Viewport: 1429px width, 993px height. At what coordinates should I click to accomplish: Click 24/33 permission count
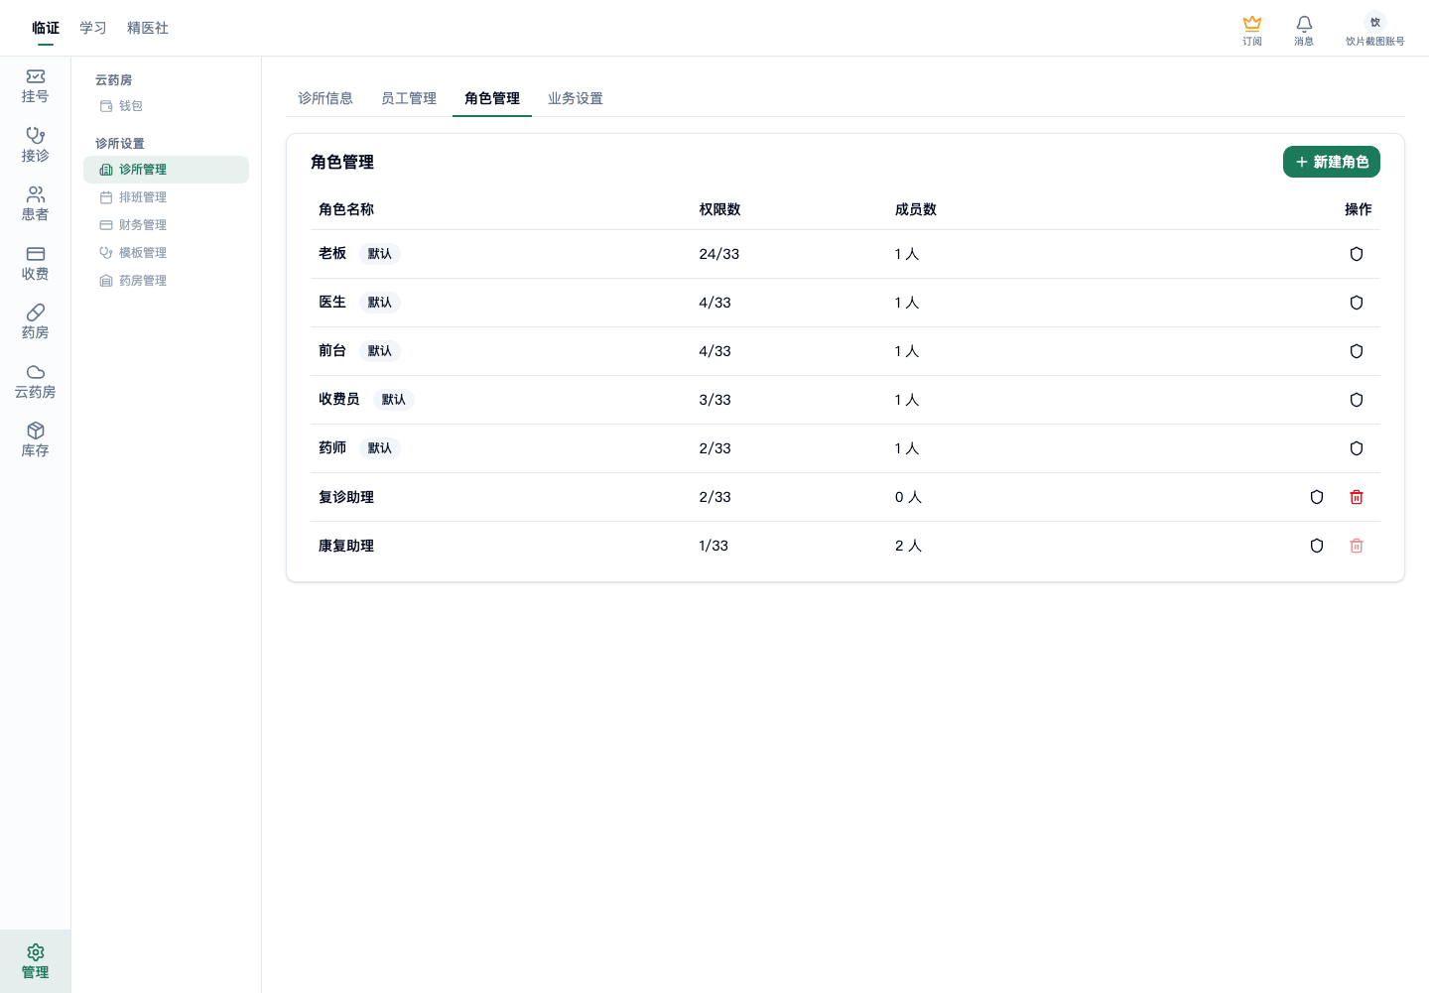(x=719, y=254)
